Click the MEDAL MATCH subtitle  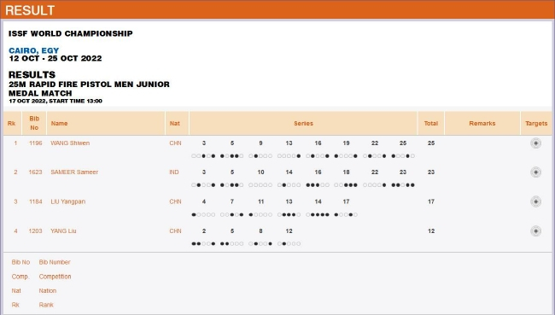[x=40, y=93]
